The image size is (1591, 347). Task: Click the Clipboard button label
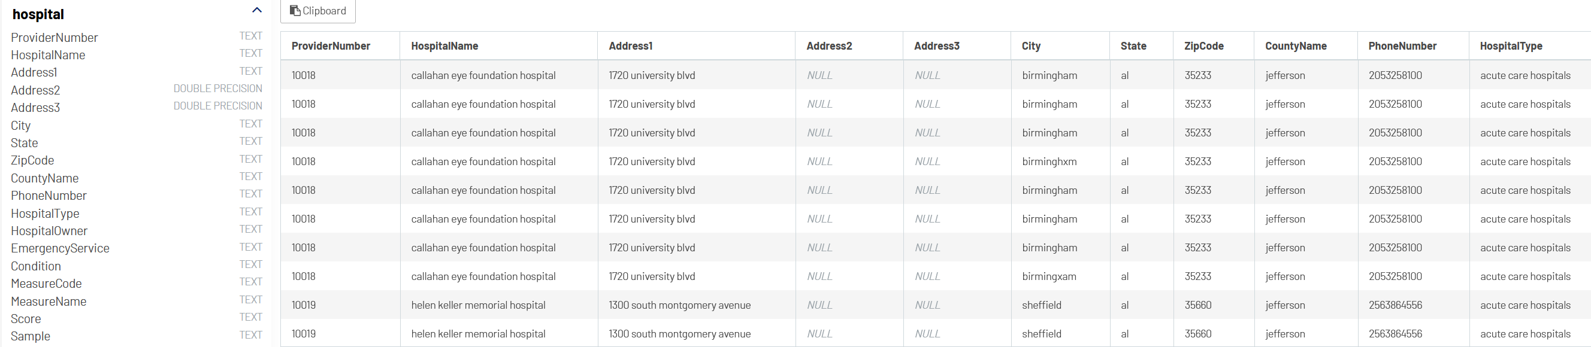324,11
